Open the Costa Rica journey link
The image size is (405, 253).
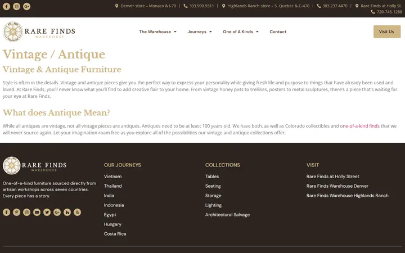(x=115, y=234)
